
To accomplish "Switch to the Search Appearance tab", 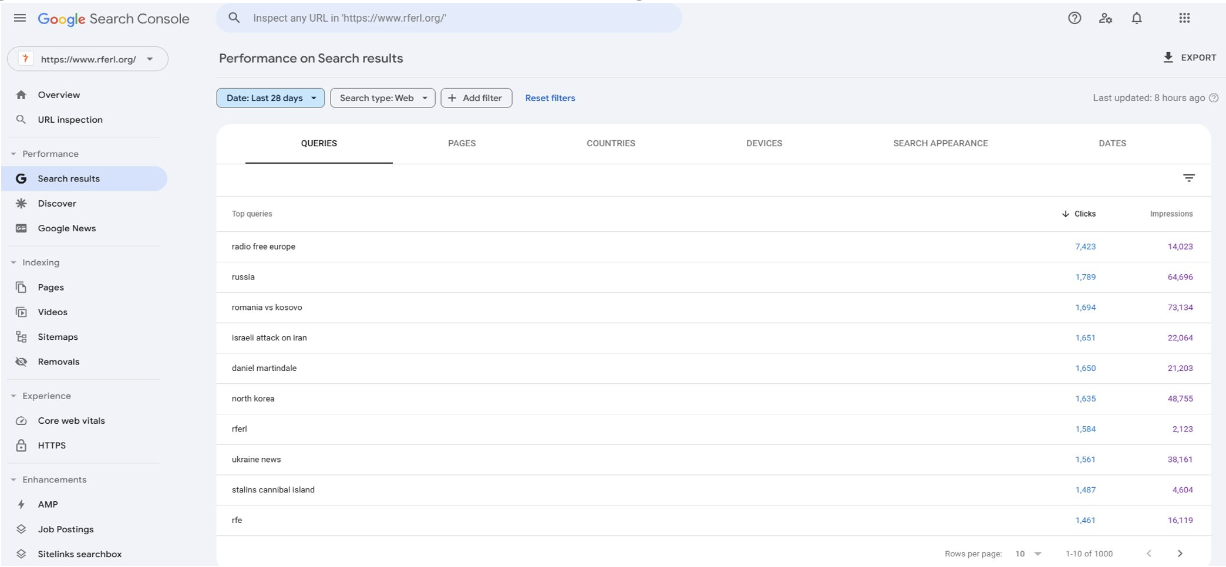I will coord(940,144).
